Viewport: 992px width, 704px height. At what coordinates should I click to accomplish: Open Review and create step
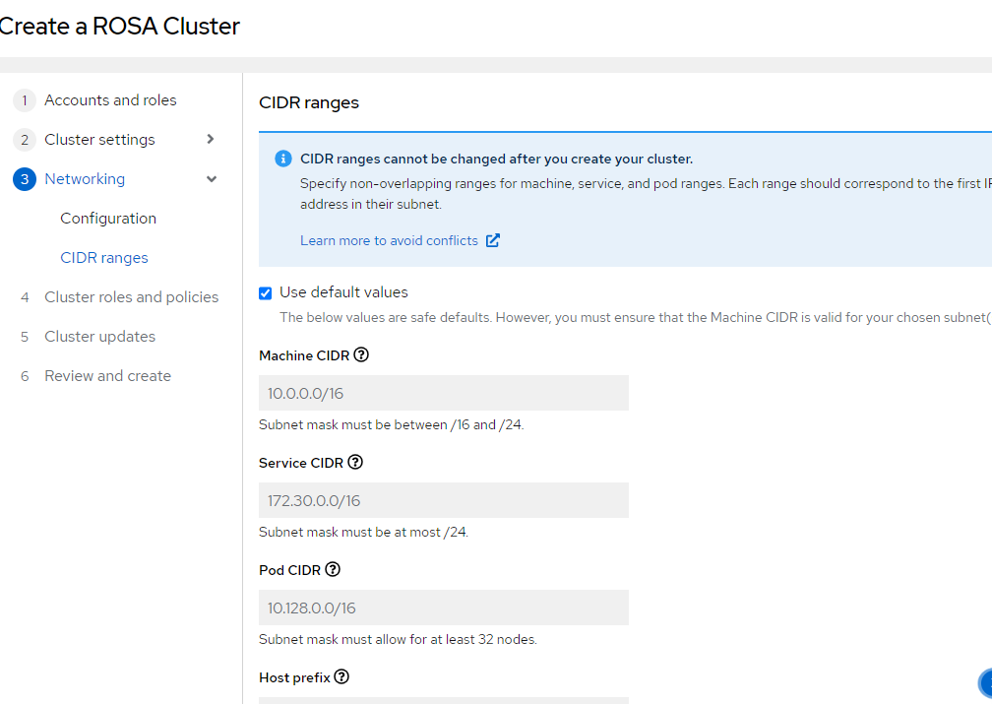(x=107, y=376)
